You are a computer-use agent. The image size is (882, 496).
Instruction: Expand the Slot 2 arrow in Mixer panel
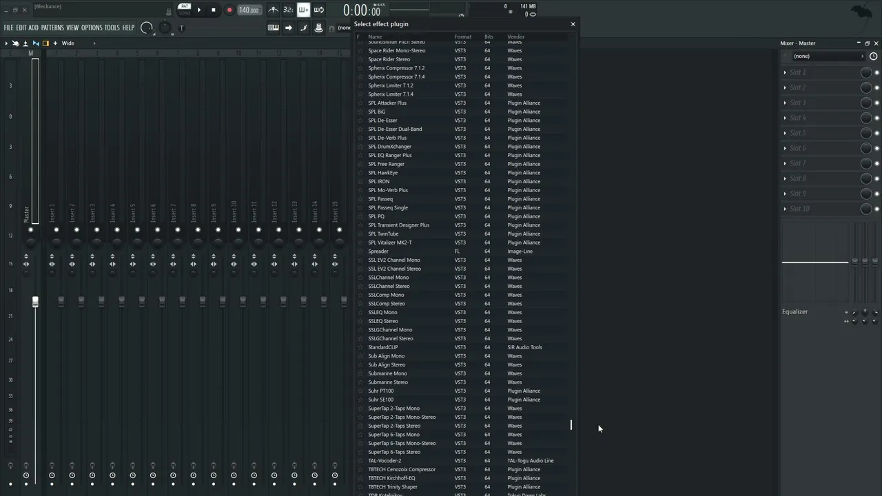tap(785, 87)
